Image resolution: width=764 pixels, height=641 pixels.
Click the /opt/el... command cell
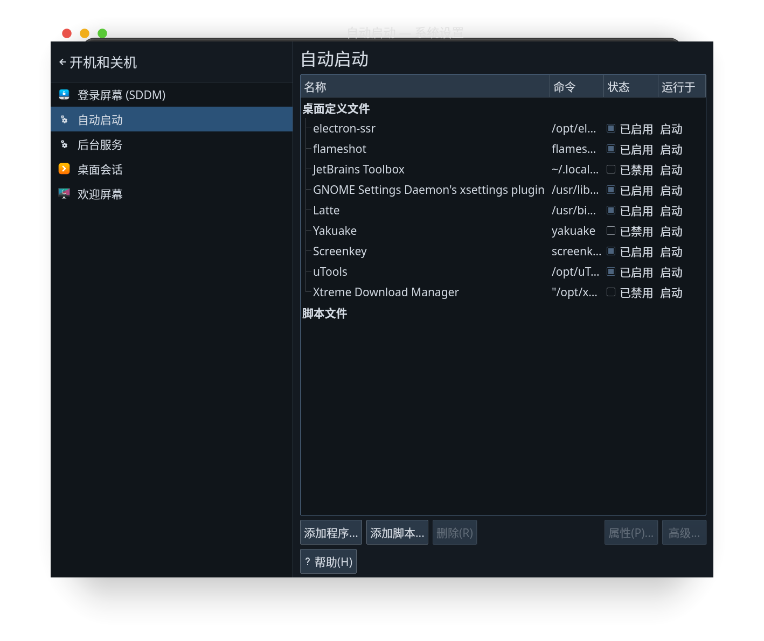(574, 129)
